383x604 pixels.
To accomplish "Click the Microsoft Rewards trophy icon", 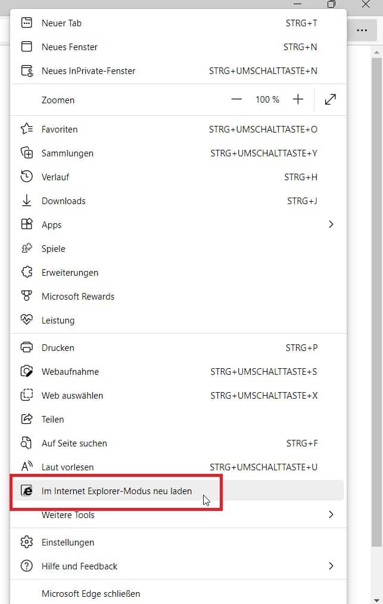I will click(x=26, y=297).
